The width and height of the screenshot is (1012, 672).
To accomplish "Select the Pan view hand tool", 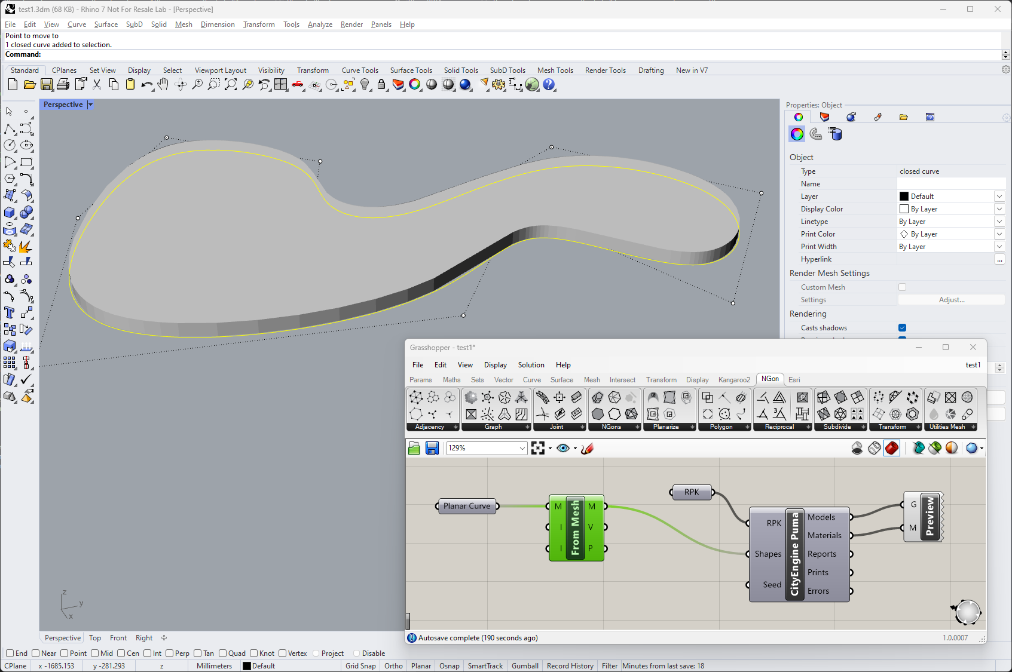I will 163,85.
